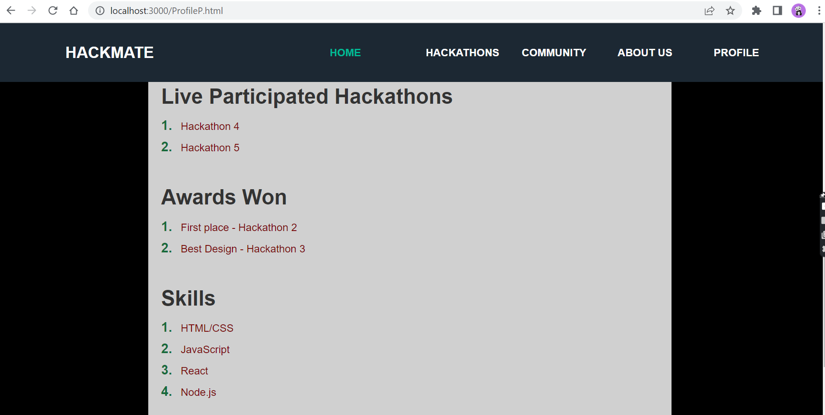Screen dimensions: 825x415
Task: Open the browser profile avatar
Action: [x=798, y=10]
